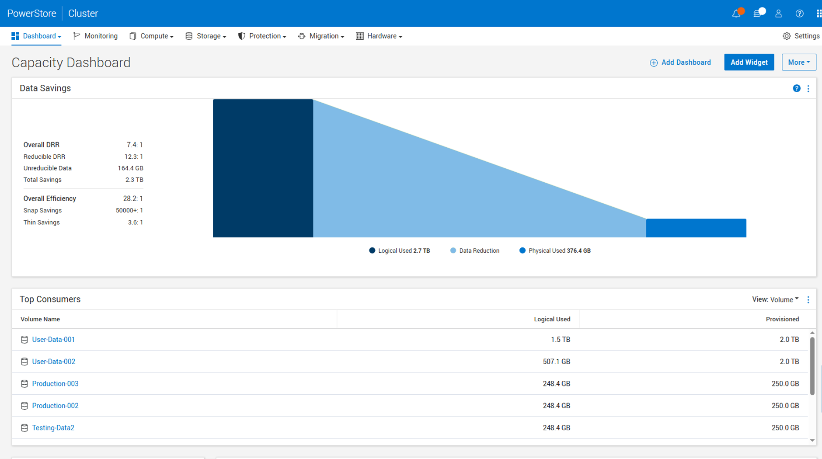
Task: Click the blue Physical Used chart bar
Action: click(696, 228)
